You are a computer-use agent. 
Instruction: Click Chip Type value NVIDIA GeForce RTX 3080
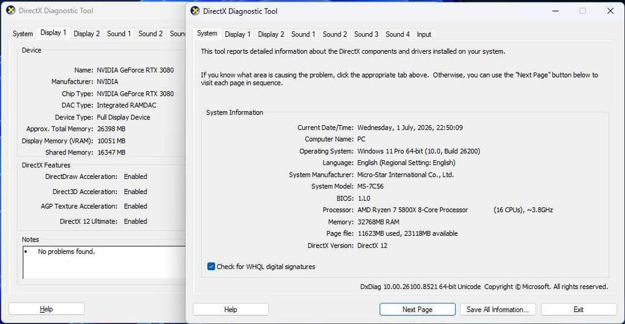(x=135, y=94)
